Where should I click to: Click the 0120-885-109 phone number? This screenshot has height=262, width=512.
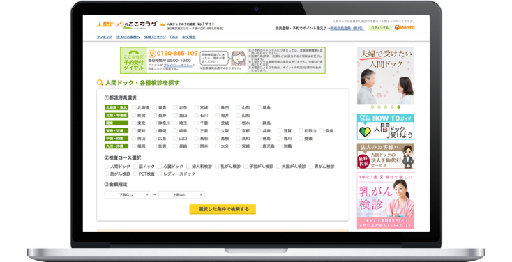(177, 54)
